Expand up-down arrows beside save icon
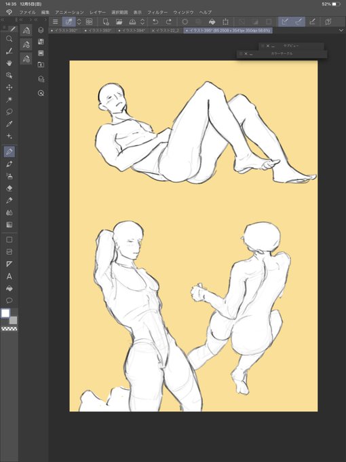The height and width of the screenshot is (462, 346). 142,22
